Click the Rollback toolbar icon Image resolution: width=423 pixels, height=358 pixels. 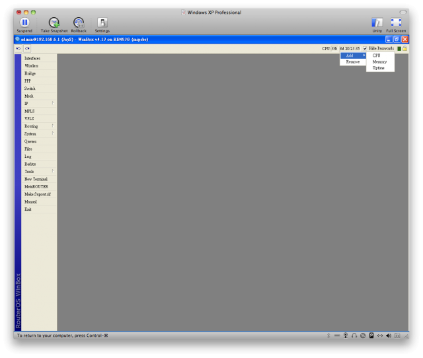79,22
